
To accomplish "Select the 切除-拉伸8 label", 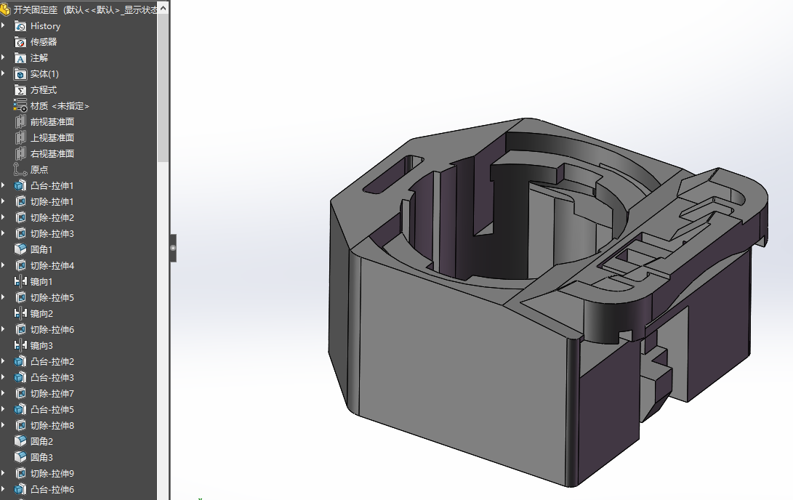I will (52, 425).
